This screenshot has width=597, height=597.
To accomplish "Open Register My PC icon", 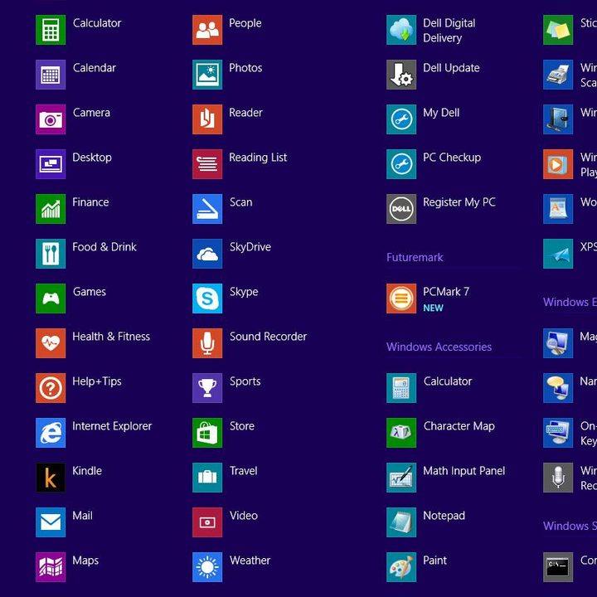I will click(x=401, y=209).
